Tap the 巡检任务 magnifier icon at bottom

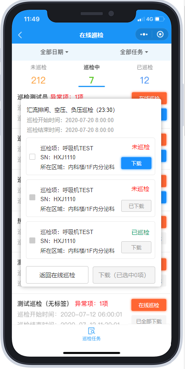click(91, 331)
